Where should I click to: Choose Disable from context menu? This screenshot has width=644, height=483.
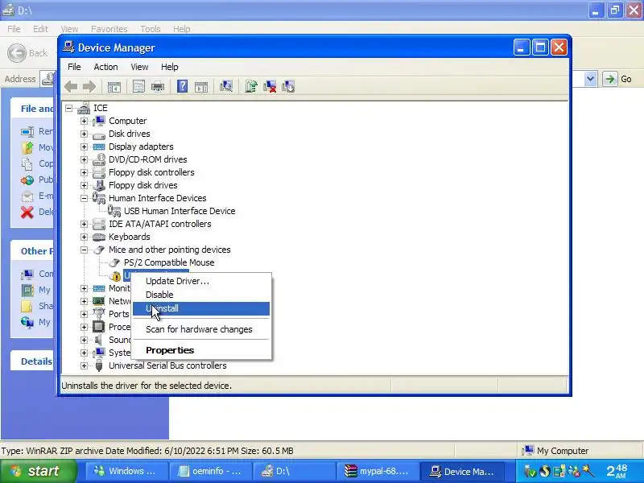[200, 295]
